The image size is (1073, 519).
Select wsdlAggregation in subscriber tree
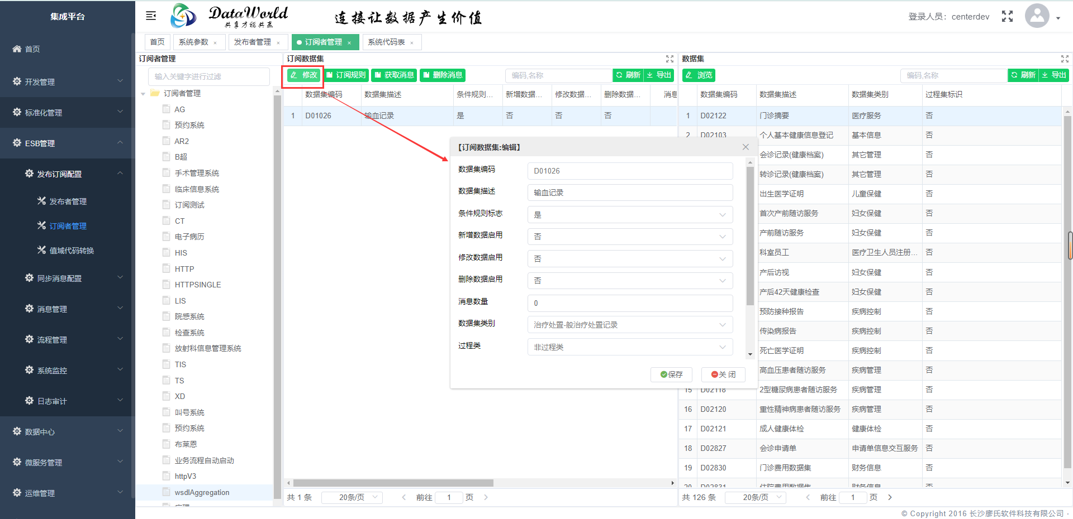pos(202,492)
